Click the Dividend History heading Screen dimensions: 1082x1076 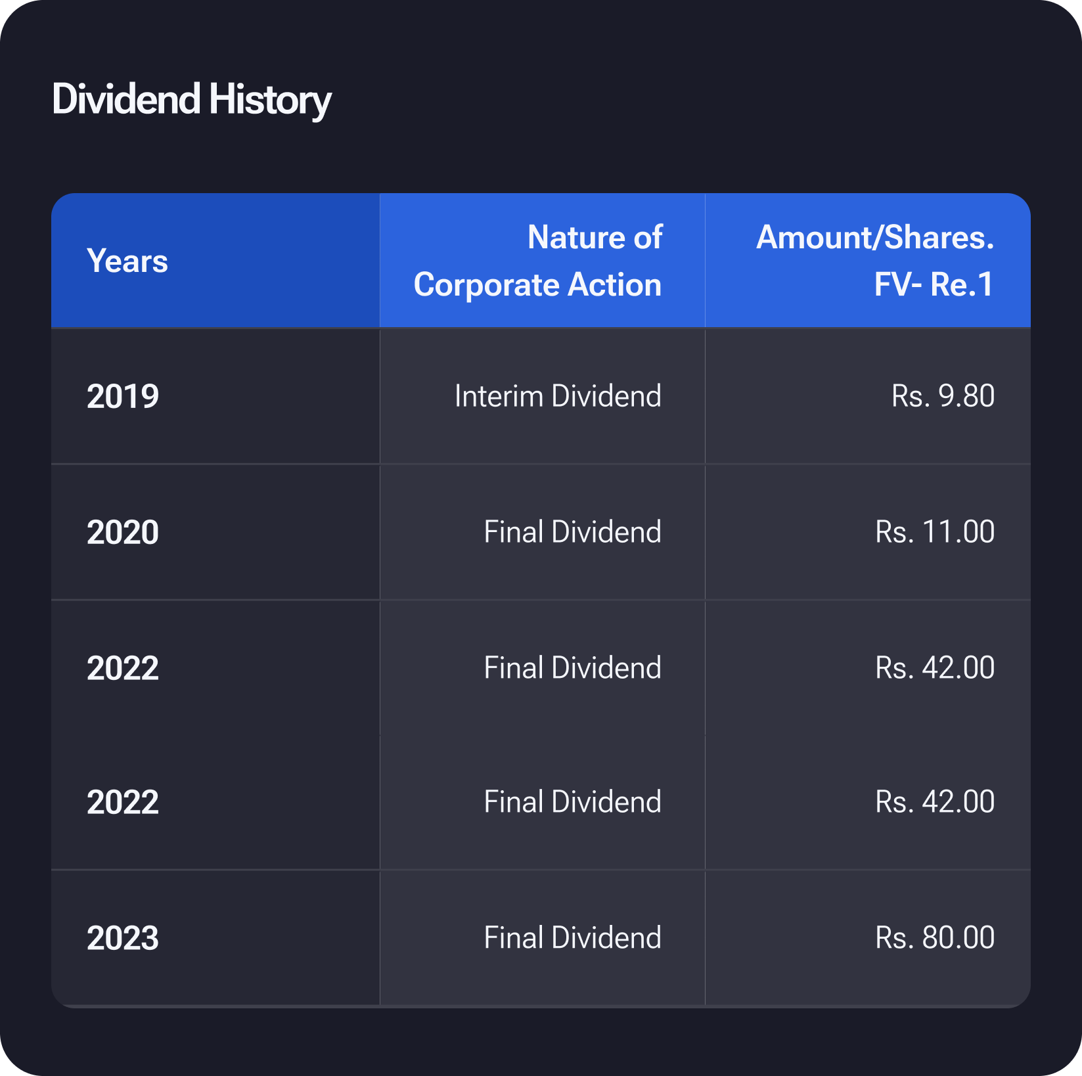click(x=191, y=100)
